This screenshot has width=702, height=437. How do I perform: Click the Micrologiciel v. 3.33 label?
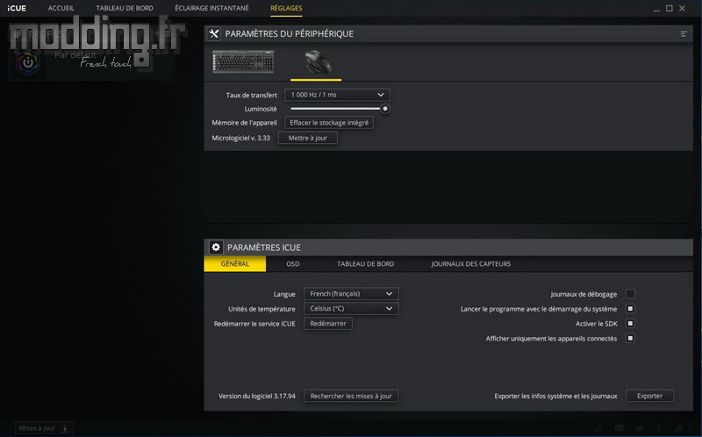240,138
